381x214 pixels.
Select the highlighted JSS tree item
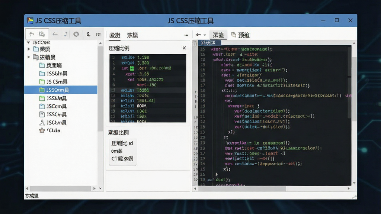tap(61, 90)
